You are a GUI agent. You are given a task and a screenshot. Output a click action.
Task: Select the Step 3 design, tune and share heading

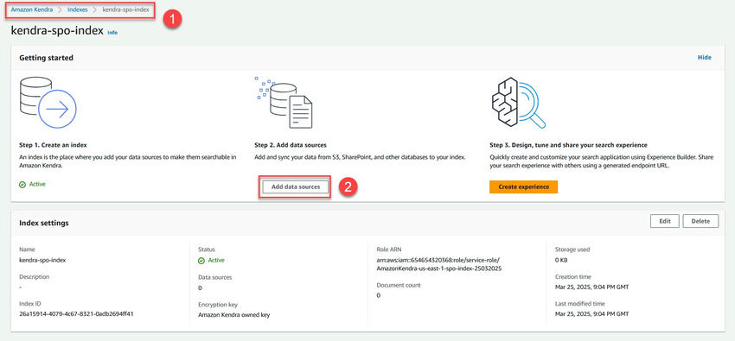pyautogui.click(x=568, y=146)
